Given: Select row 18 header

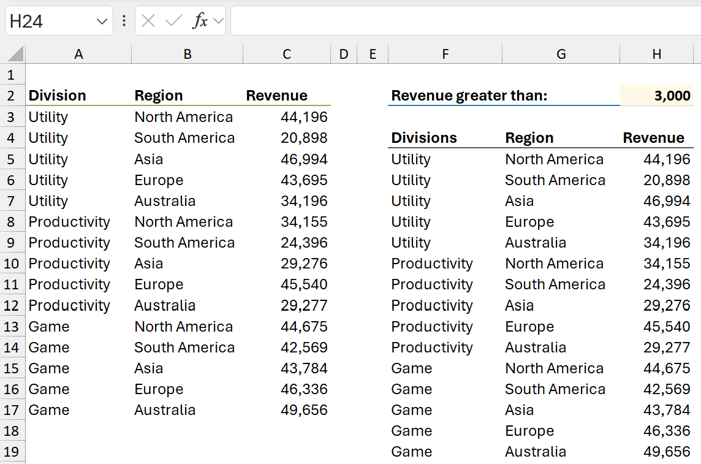Looking at the screenshot, I should [x=12, y=431].
